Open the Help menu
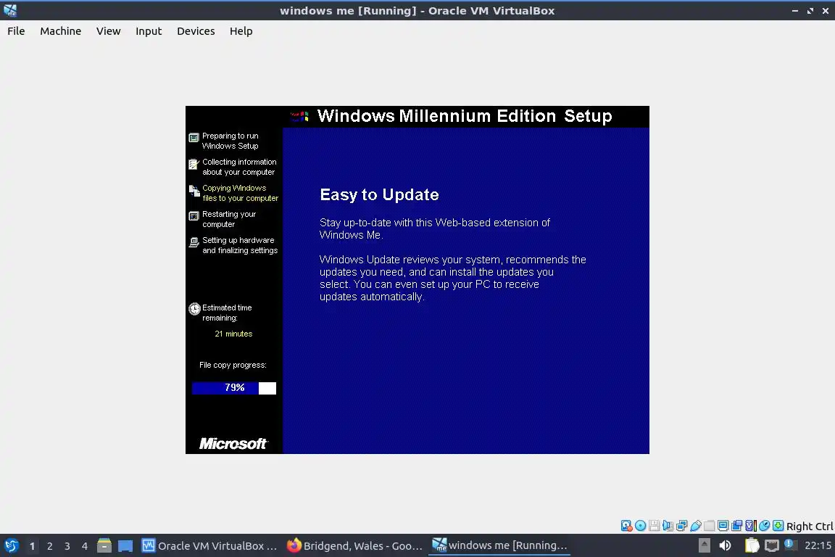Screen dimensions: 835x557 241,31
